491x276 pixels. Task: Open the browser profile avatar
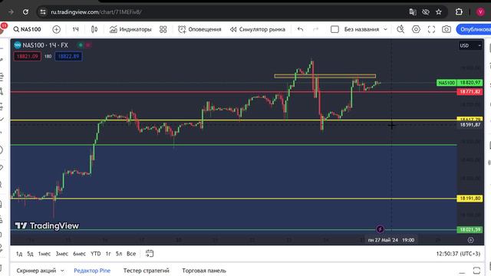click(x=480, y=12)
